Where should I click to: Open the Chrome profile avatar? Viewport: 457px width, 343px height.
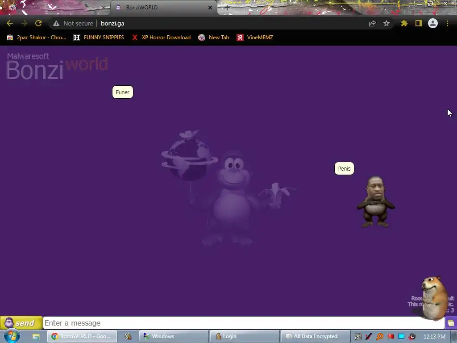(433, 23)
